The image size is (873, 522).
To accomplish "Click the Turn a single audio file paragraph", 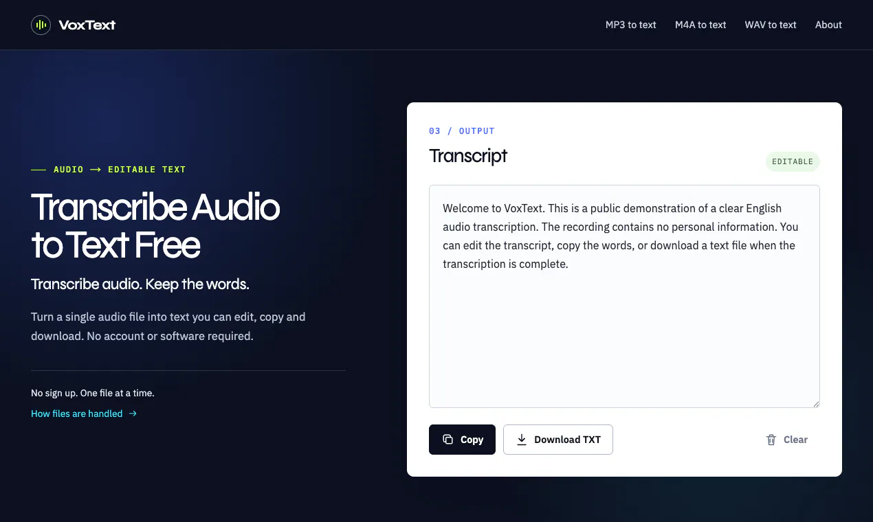I will point(168,326).
